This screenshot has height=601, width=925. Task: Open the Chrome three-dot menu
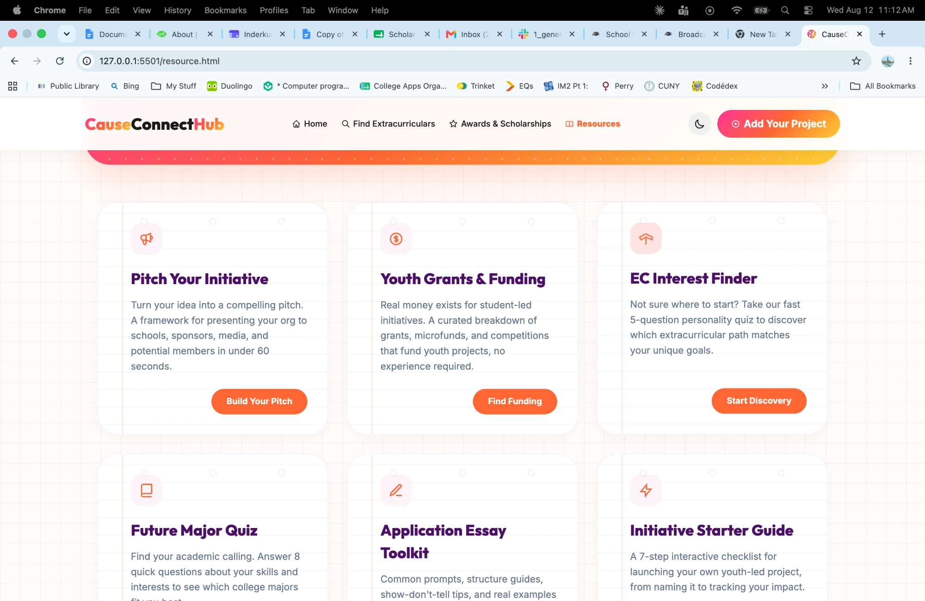tap(910, 61)
